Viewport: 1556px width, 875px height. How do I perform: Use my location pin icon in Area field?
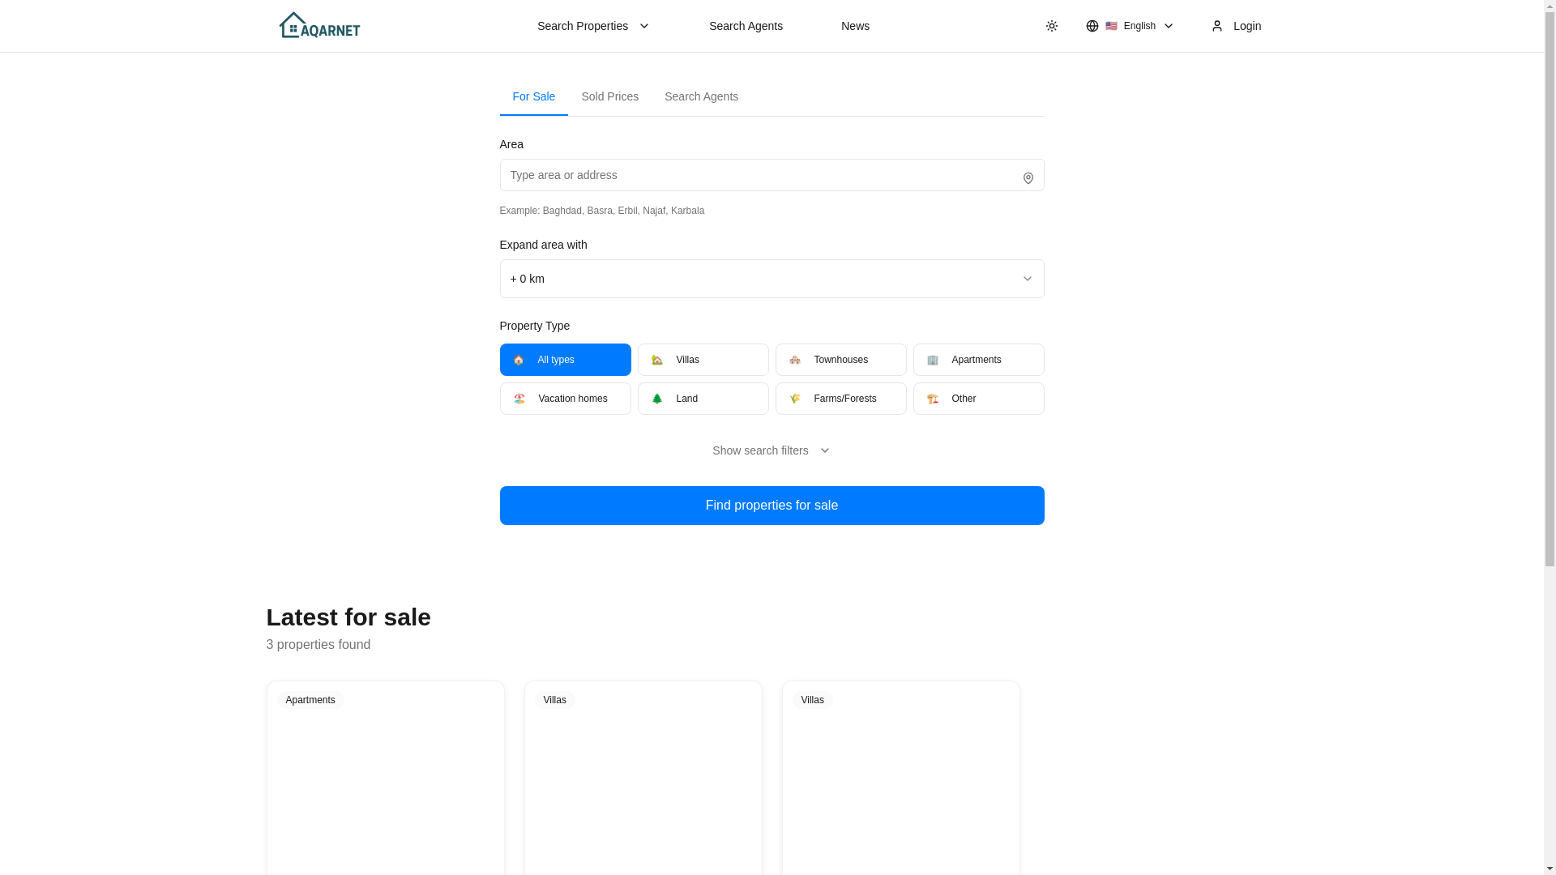(x=1028, y=178)
